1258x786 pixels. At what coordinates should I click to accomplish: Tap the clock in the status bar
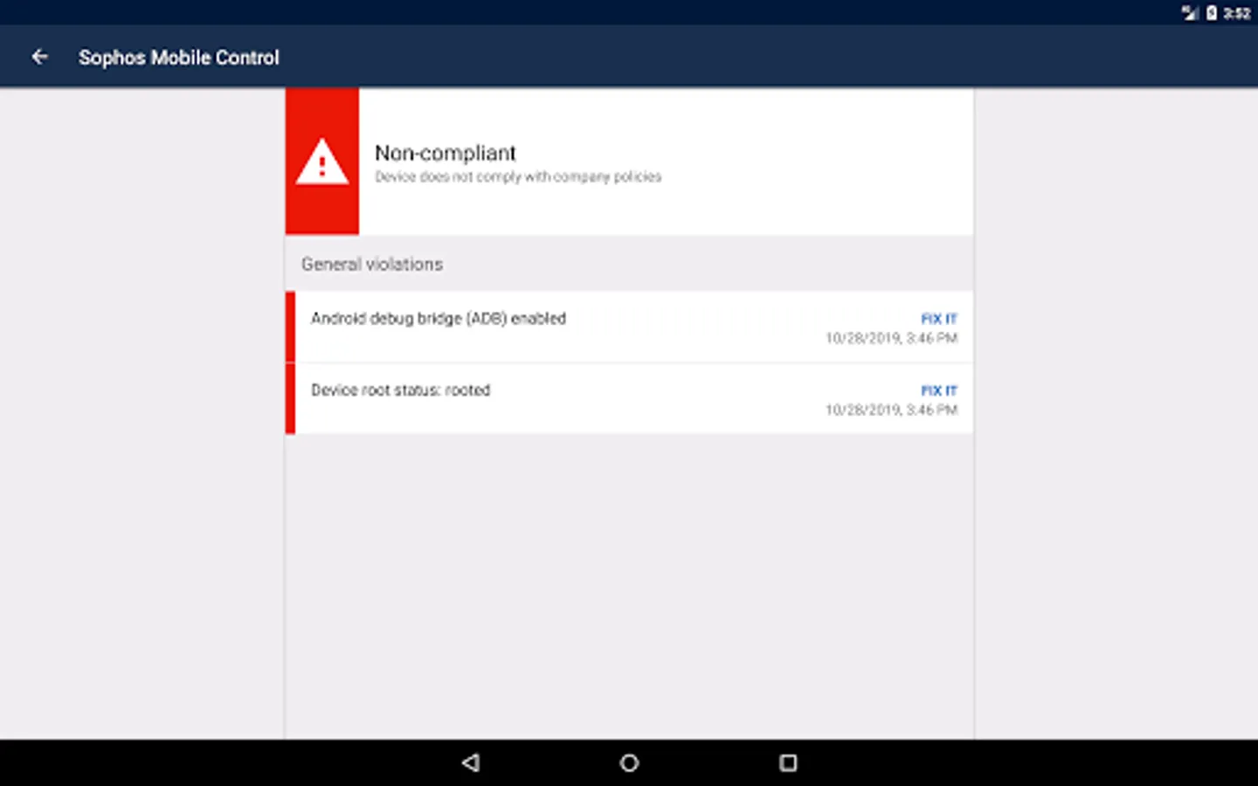[1237, 12]
